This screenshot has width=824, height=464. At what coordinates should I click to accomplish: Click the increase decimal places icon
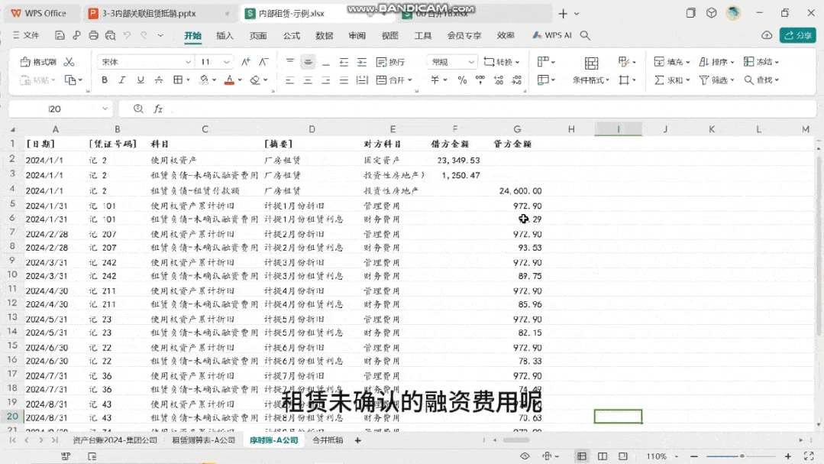(499, 80)
